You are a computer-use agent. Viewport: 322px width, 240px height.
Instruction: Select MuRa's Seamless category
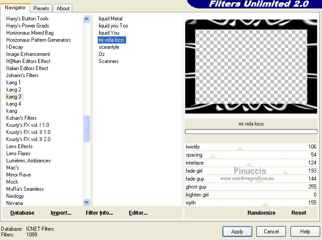[x=25, y=189]
